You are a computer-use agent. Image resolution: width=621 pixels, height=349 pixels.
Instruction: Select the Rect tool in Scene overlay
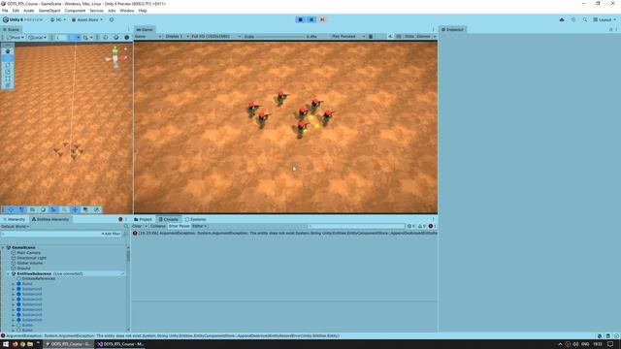(8, 79)
